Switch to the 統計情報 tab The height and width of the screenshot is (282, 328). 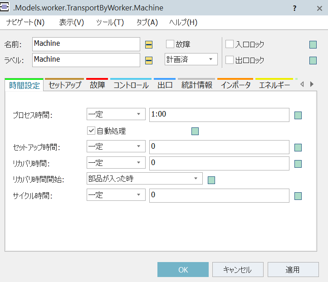pos(196,85)
